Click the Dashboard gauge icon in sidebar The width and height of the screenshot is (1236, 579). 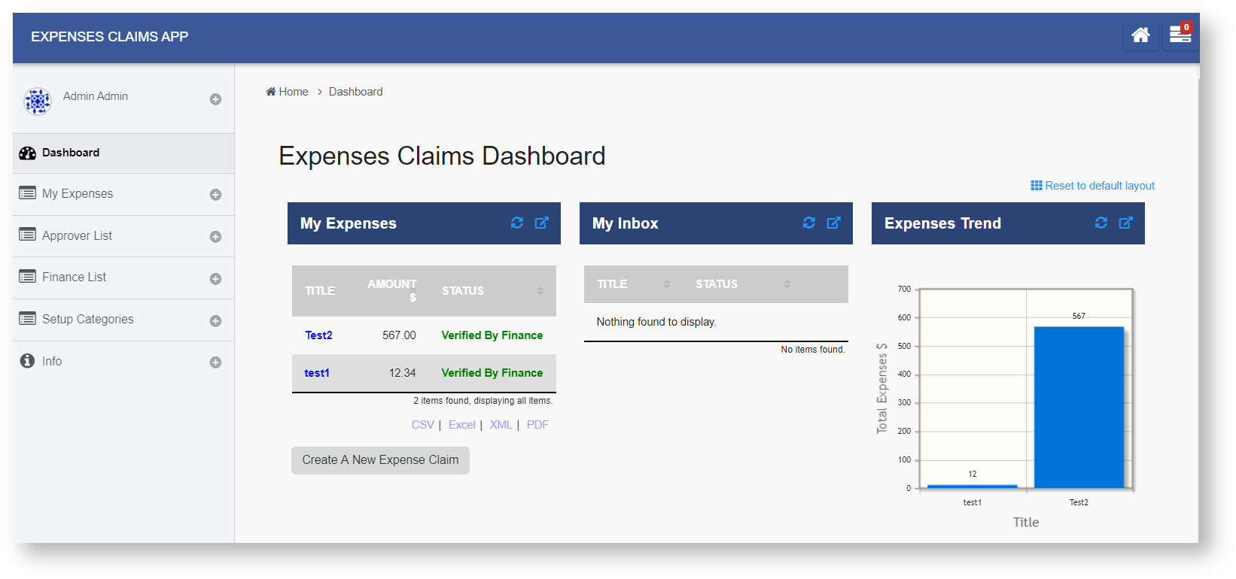click(28, 153)
